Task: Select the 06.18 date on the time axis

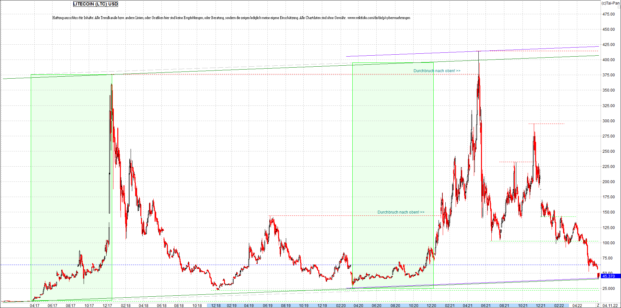Action: [x=162, y=305]
